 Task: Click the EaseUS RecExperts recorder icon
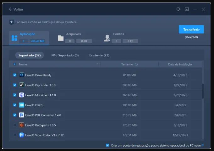point(22,125)
